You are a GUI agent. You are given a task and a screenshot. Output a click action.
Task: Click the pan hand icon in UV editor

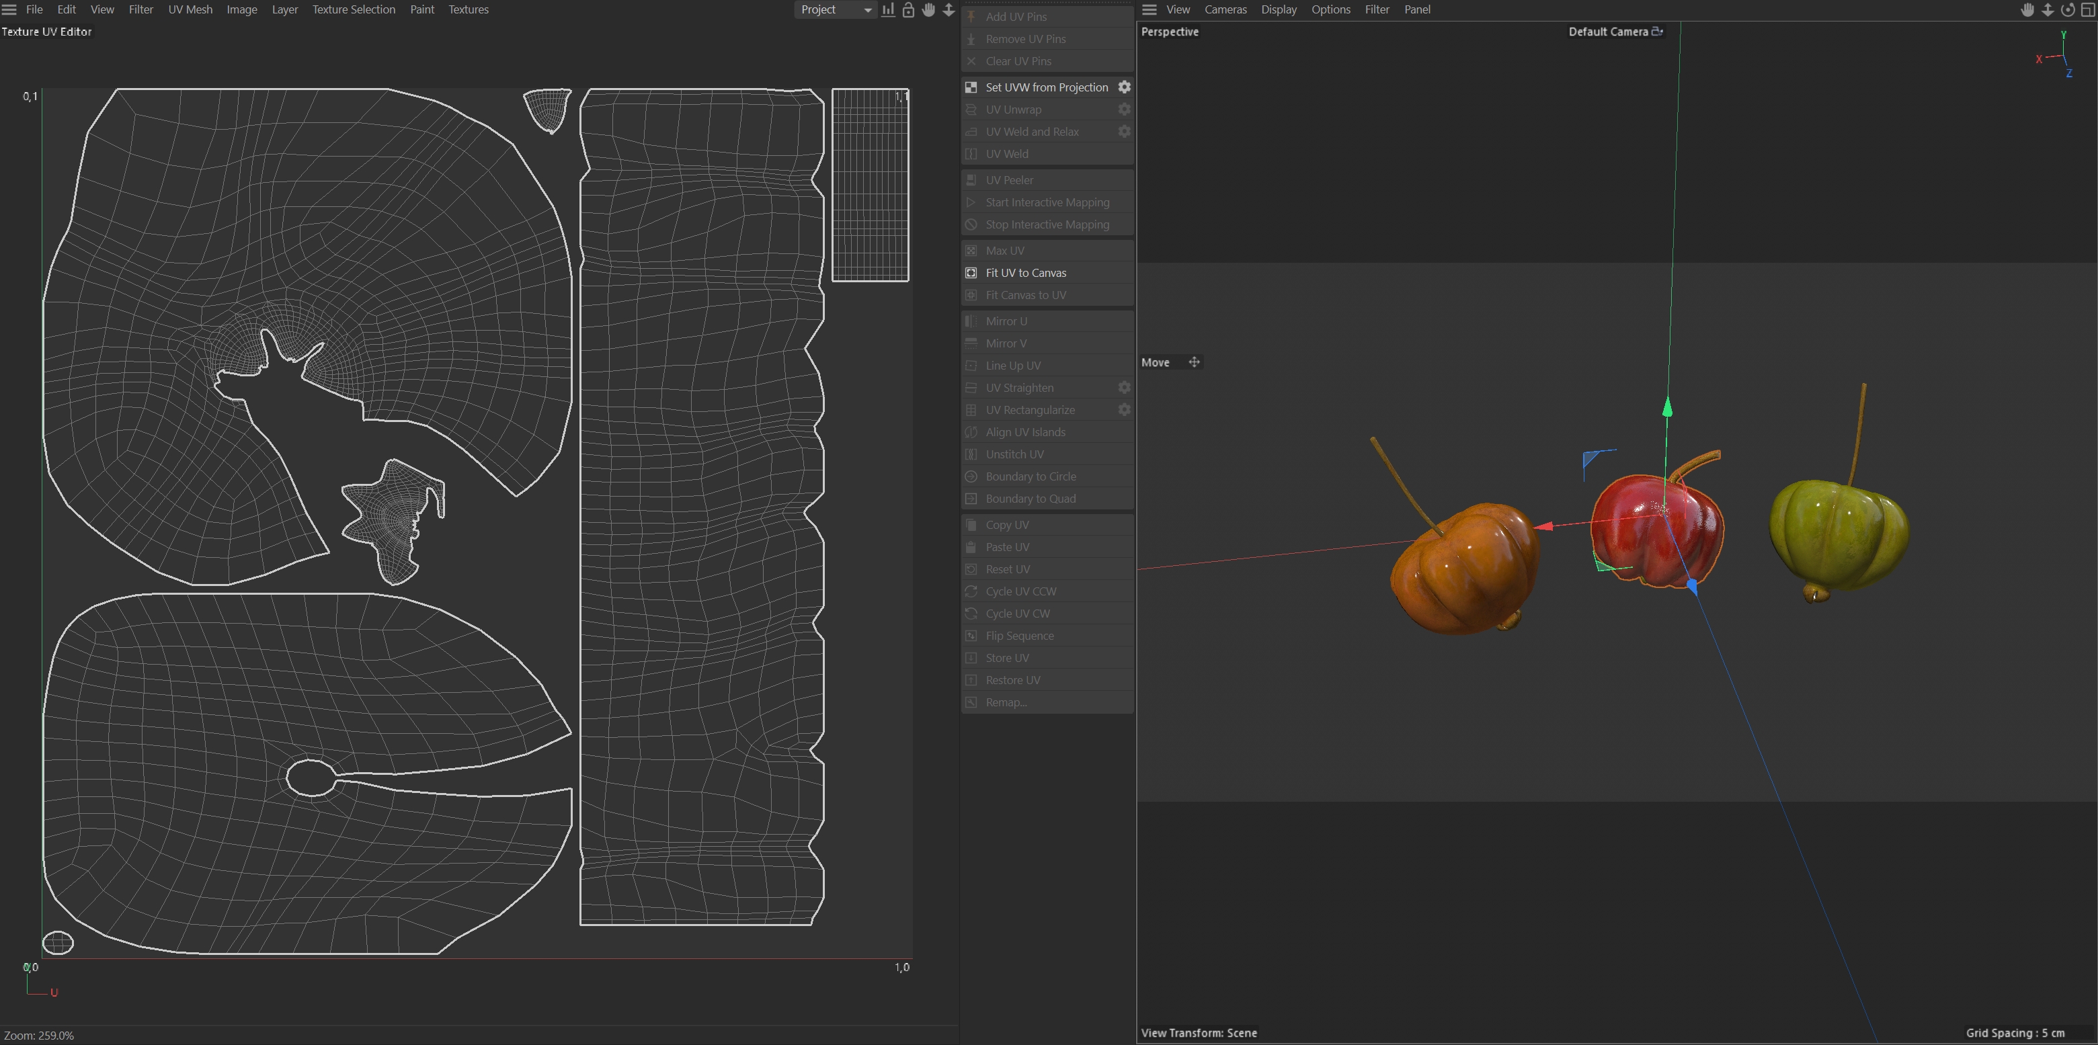tap(928, 10)
